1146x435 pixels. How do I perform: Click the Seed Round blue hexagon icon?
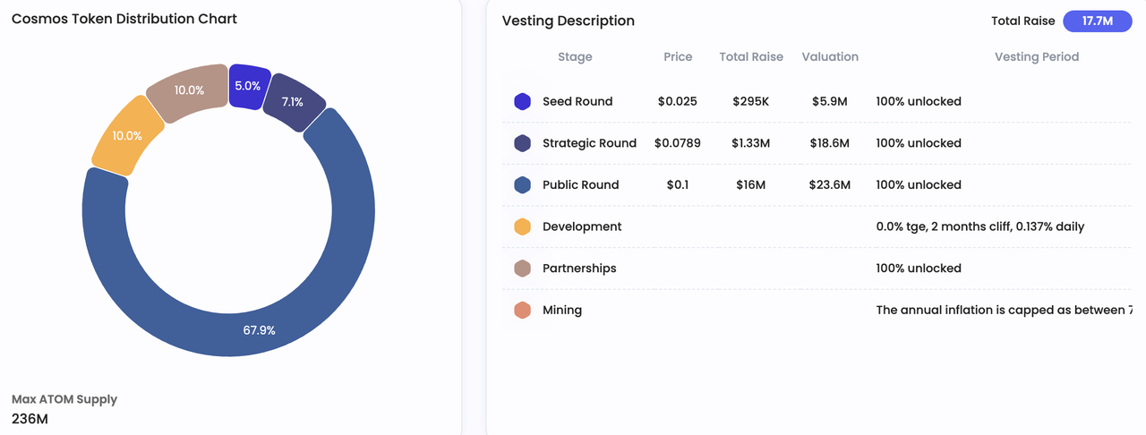523,101
